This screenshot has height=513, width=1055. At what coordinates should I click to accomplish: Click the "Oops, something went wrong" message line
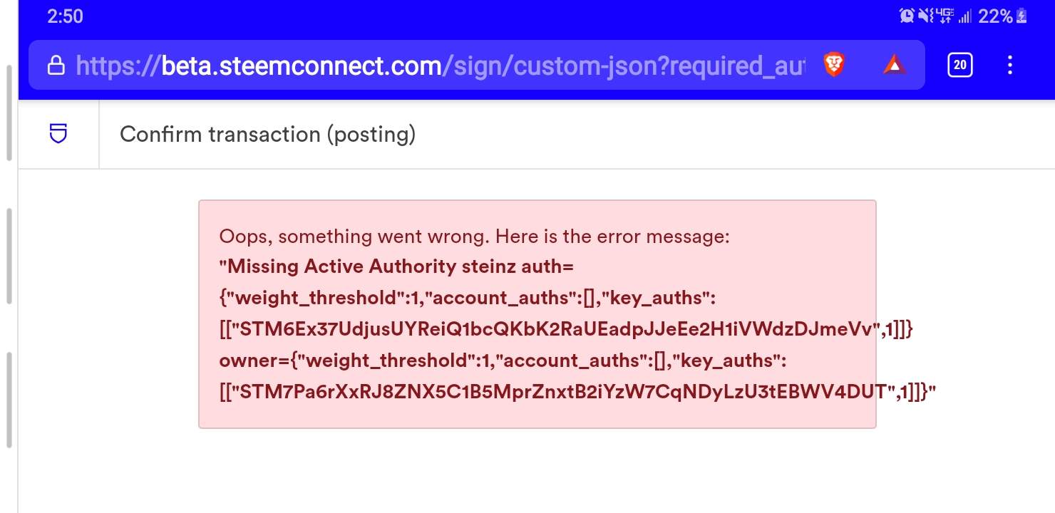coord(474,237)
